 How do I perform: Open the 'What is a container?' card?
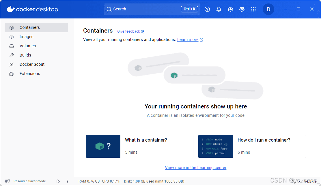click(x=139, y=146)
